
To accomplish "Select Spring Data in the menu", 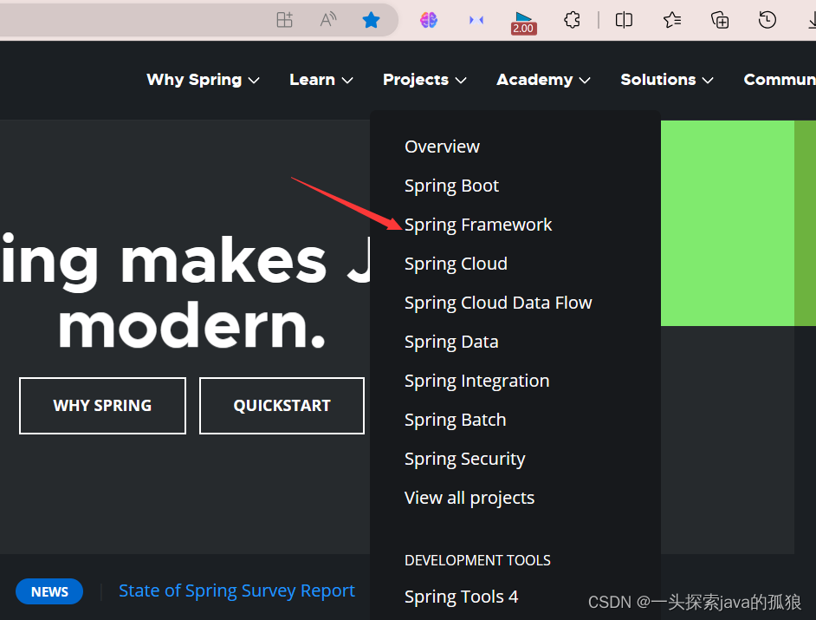I will click(x=451, y=343).
